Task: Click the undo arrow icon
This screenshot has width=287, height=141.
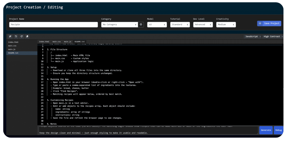Action: [16, 36]
